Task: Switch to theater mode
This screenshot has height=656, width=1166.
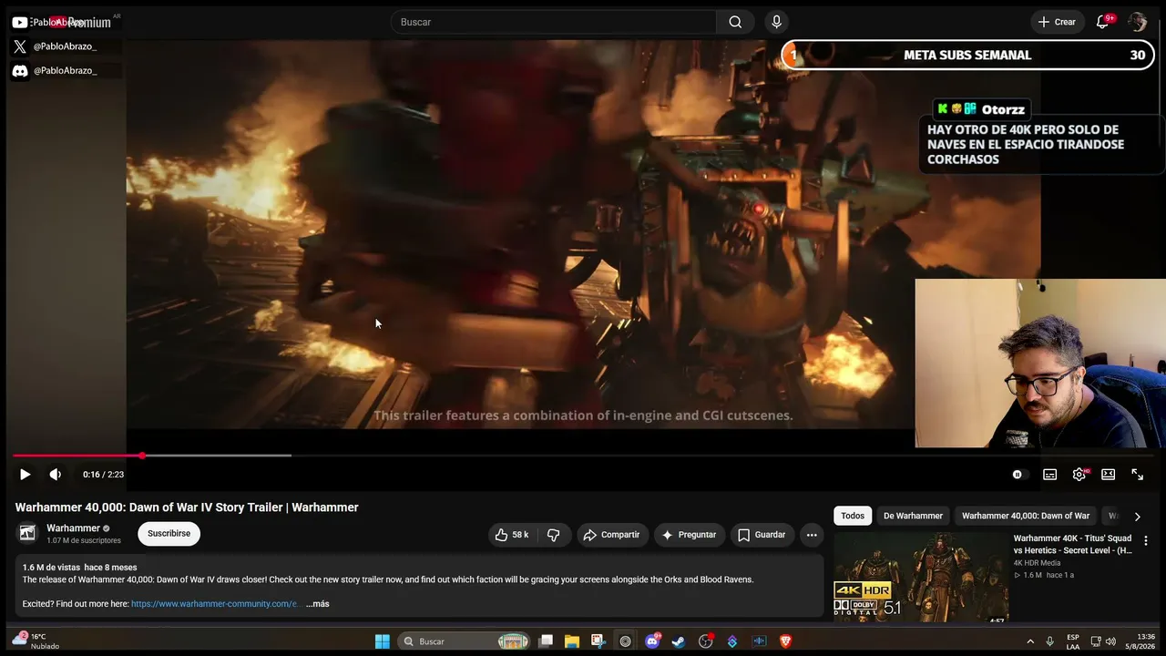Action: click(x=1109, y=475)
